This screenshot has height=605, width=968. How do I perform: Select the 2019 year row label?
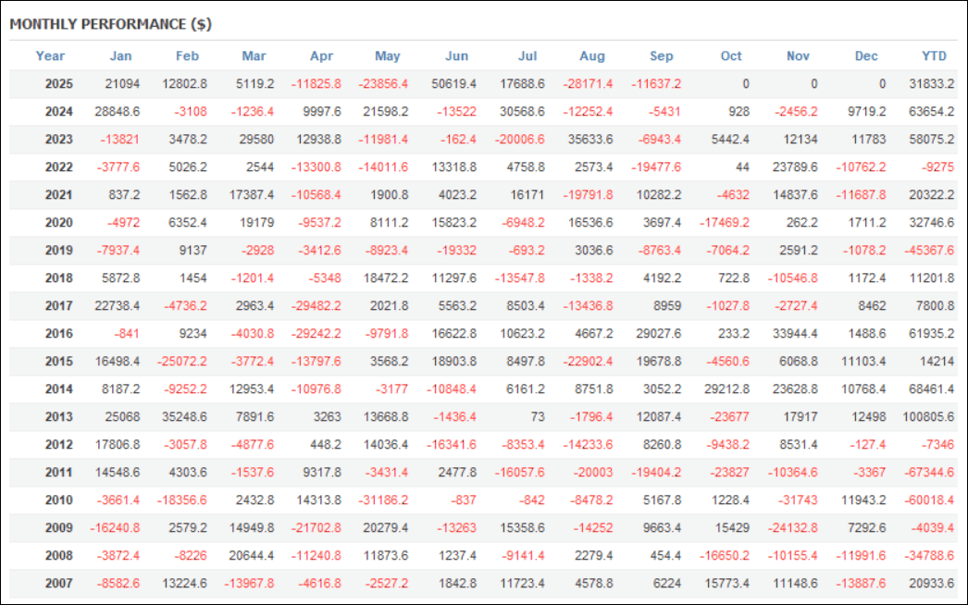[x=59, y=250]
